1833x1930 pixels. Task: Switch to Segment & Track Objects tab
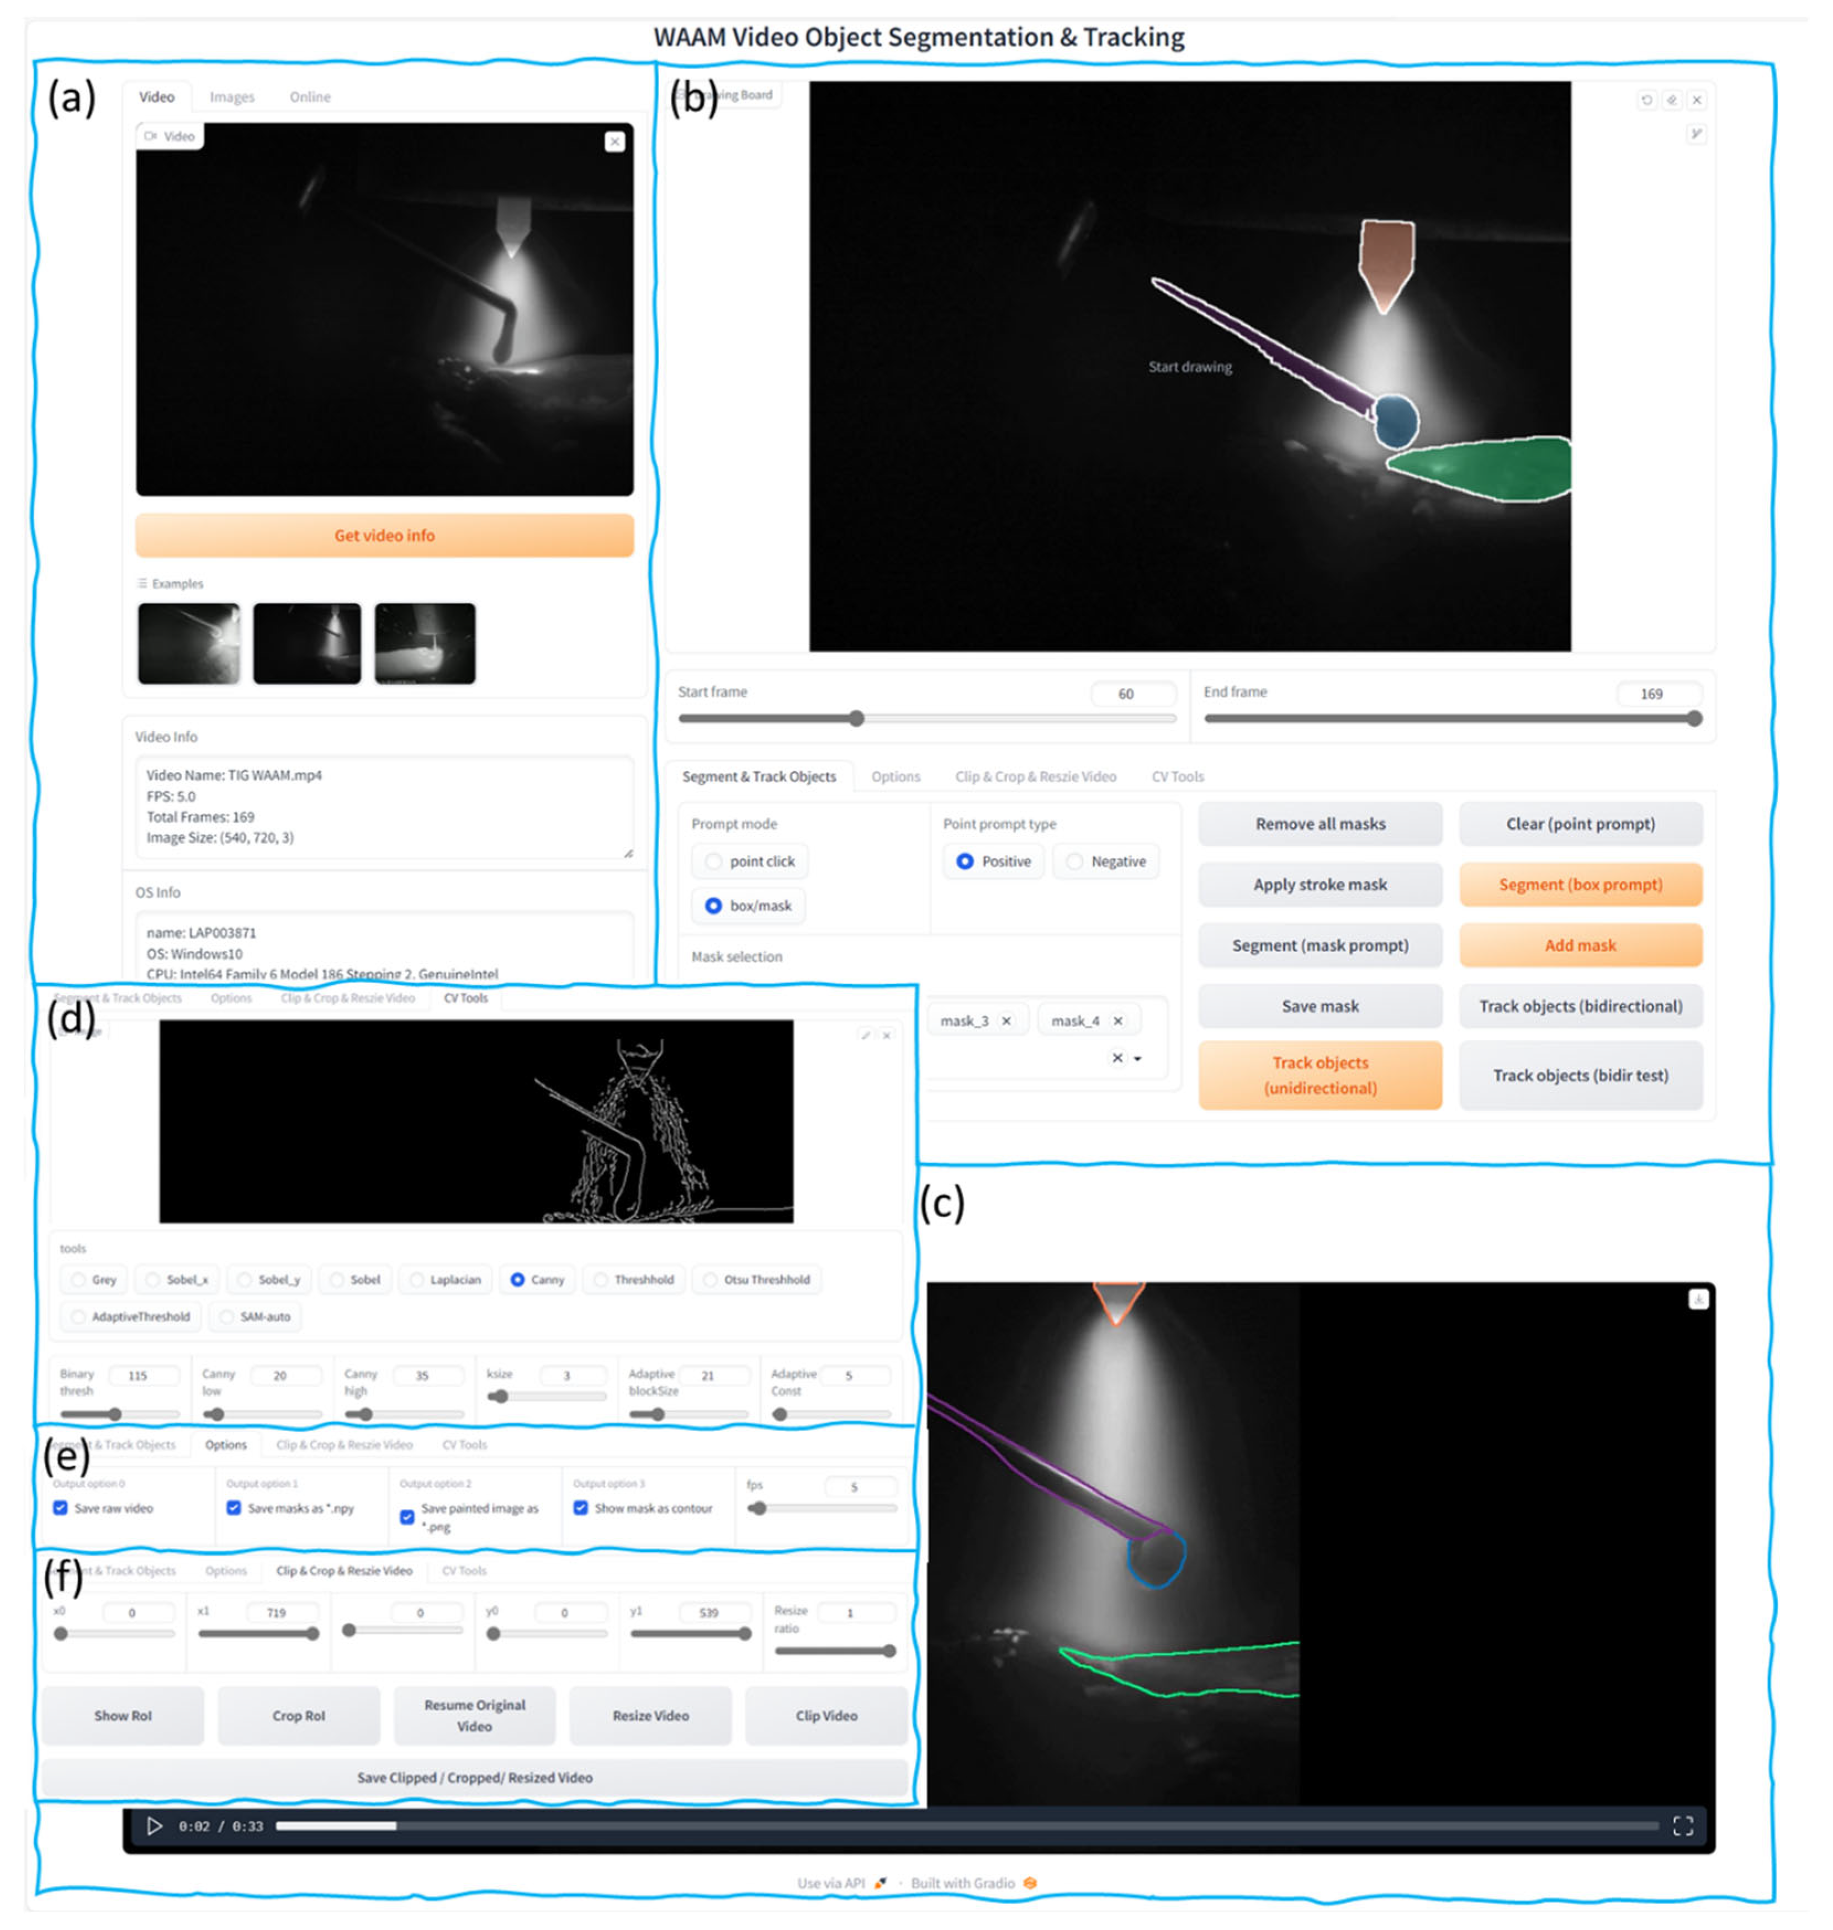[x=759, y=776]
